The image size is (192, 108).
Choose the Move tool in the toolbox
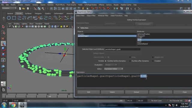pos(3,43)
